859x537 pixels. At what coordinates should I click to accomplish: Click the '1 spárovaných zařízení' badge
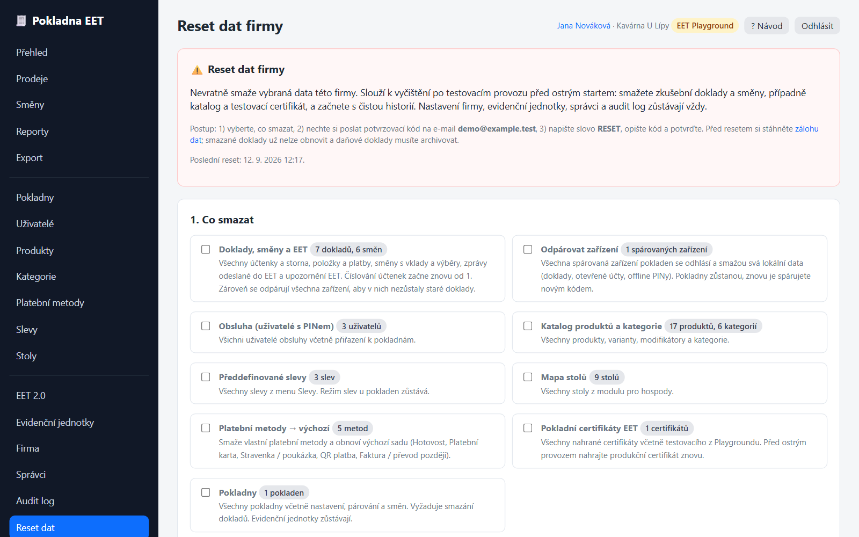(x=666, y=250)
